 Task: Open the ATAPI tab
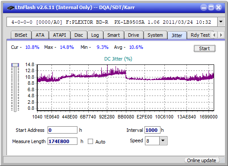coord(59,35)
